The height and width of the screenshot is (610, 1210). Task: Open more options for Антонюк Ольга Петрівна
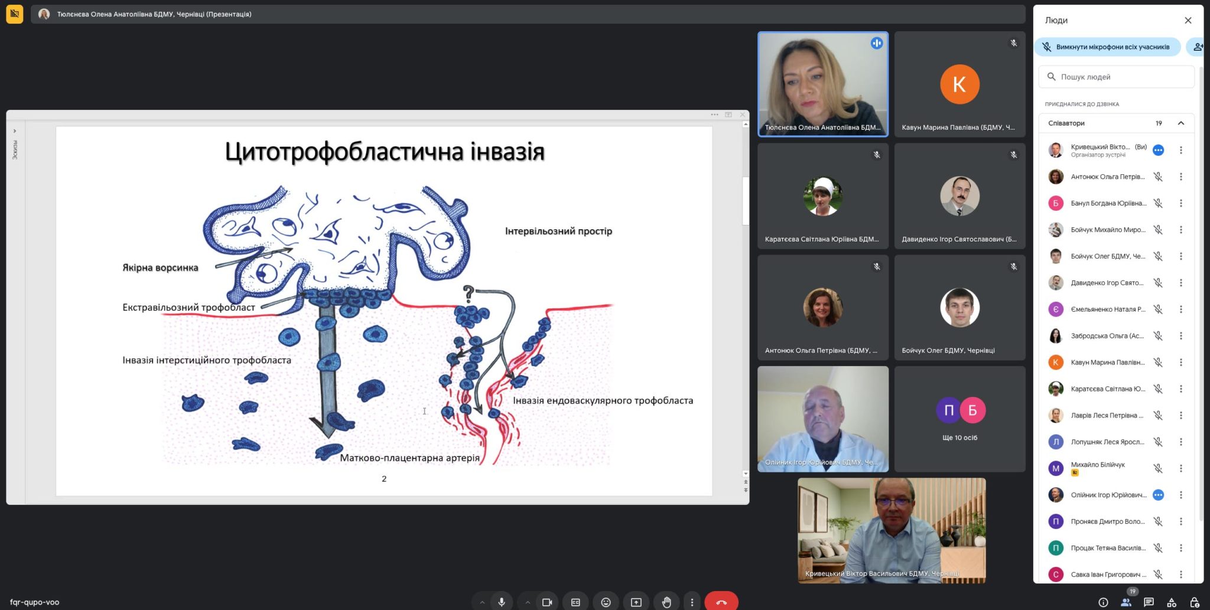click(x=1181, y=177)
